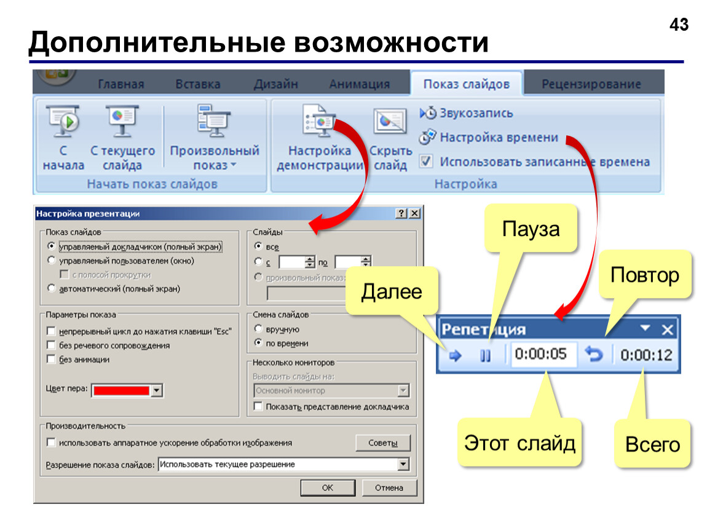Click Настройка времени rehearse timings icon
Image resolution: width=707 pixels, height=531 pixels.
pyautogui.click(x=427, y=137)
